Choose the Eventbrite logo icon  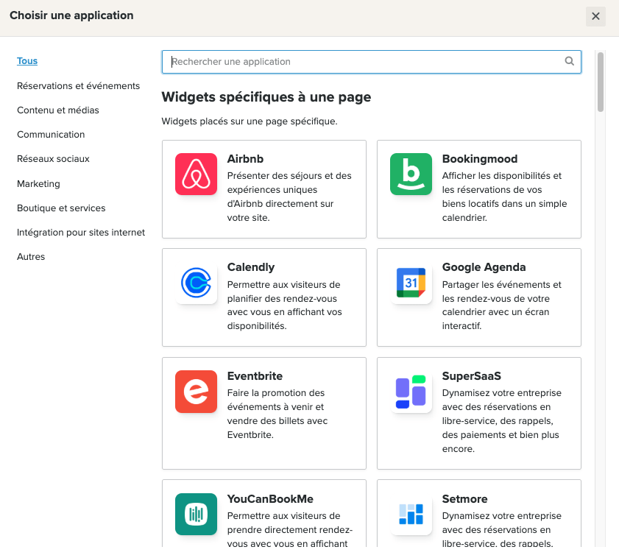coord(197,392)
